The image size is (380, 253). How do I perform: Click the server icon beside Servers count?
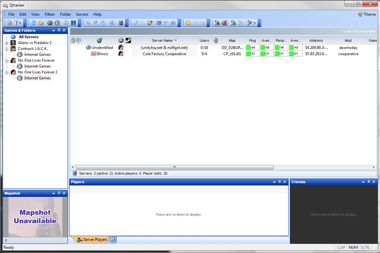pyautogui.click(x=75, y=173)
